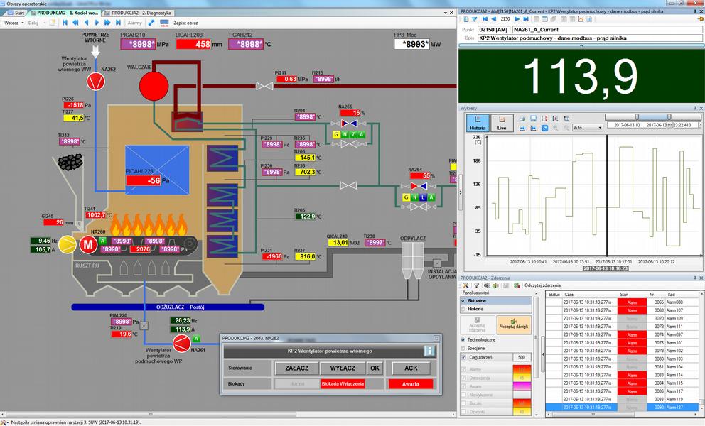
Task: Click the Alarmy red color swatch
Action: pyautogui.click(x=522, y=369)
